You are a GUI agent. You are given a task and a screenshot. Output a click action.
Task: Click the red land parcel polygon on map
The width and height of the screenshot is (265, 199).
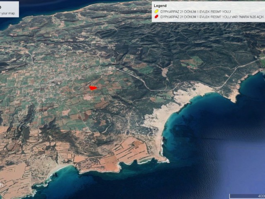point(93,87)
